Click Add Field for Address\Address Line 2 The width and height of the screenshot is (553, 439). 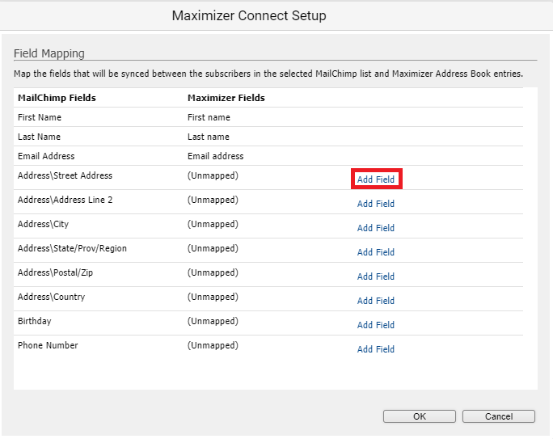376,204
